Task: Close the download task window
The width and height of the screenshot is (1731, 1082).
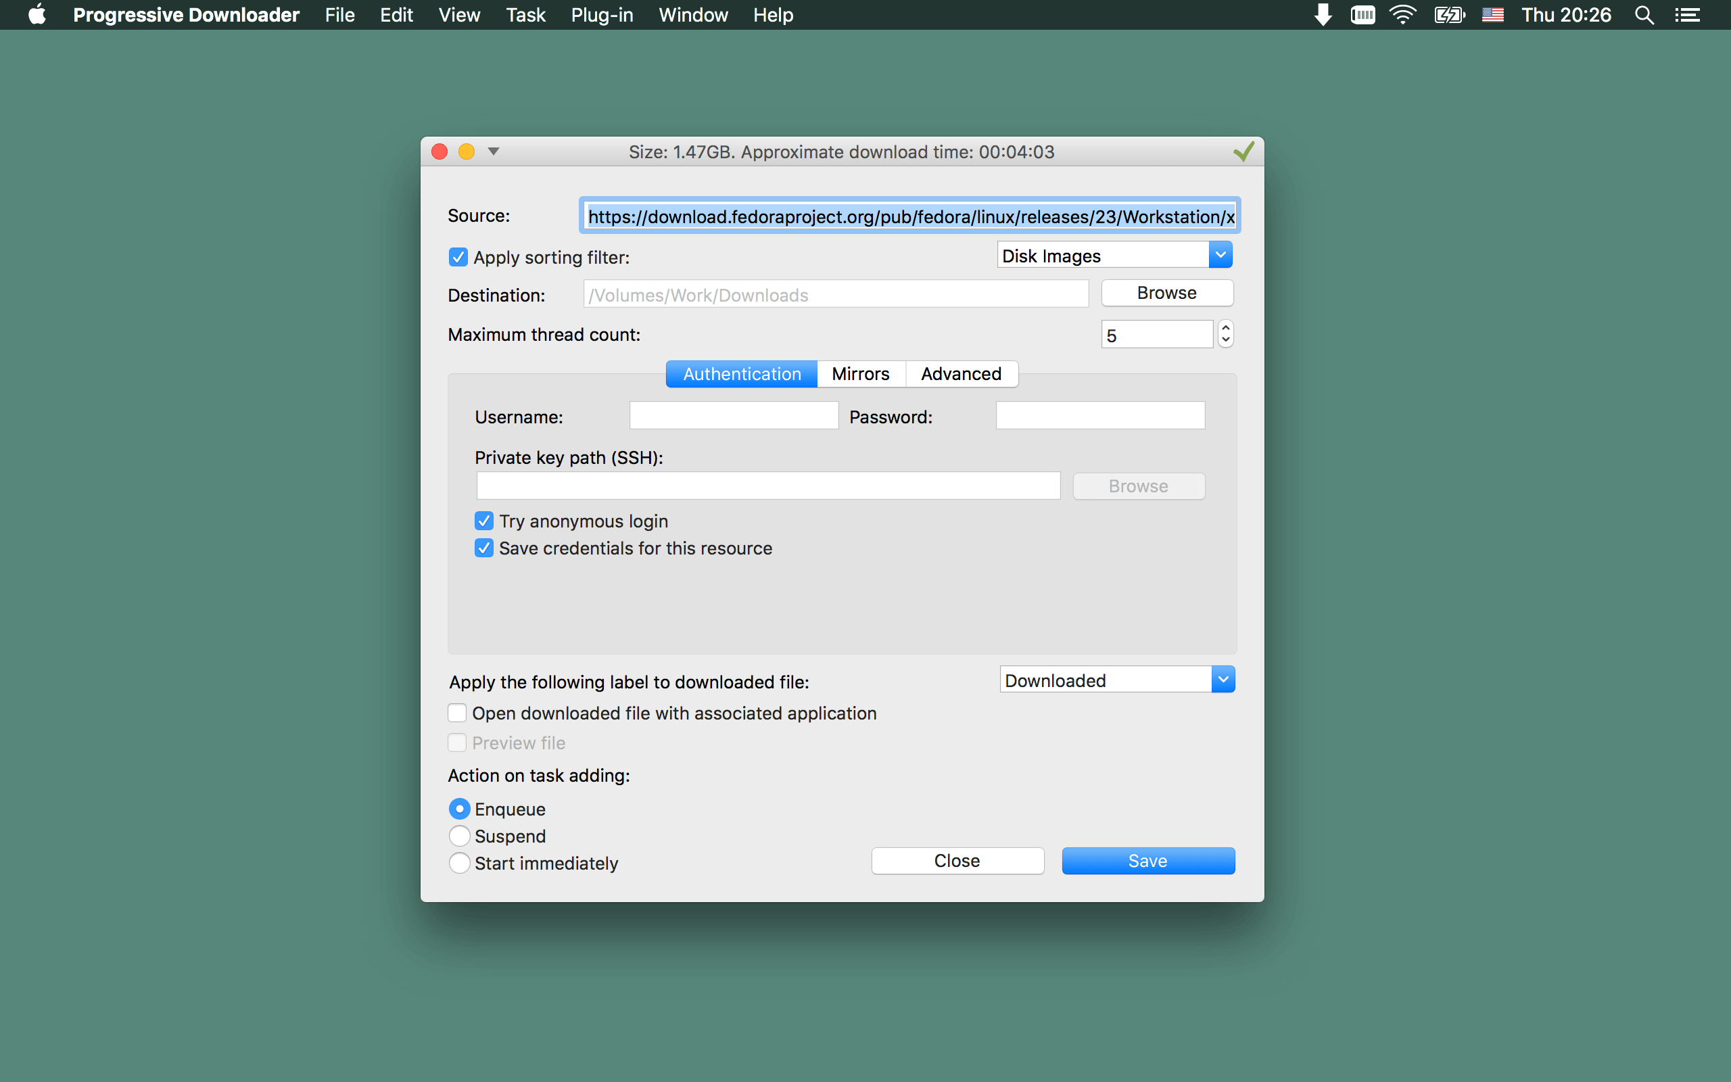Action: click(x=440, y=151)
